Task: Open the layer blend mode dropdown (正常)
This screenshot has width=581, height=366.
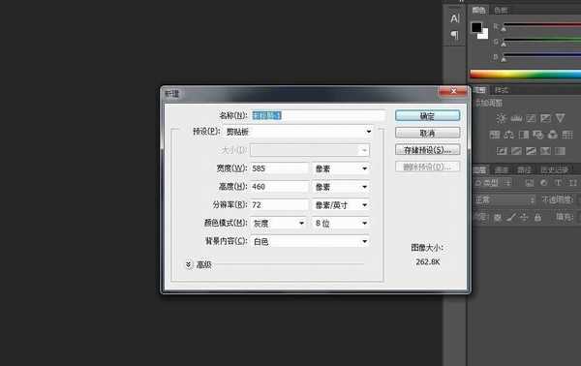Action: click(x=505, y=200)
